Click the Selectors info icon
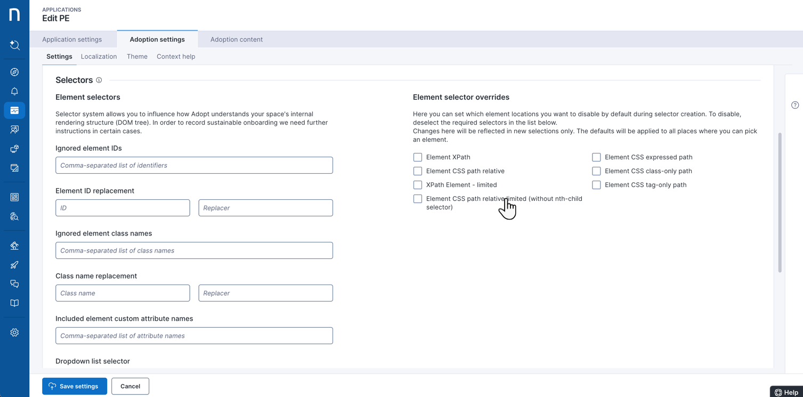803x397 pixels. (99, 80)
